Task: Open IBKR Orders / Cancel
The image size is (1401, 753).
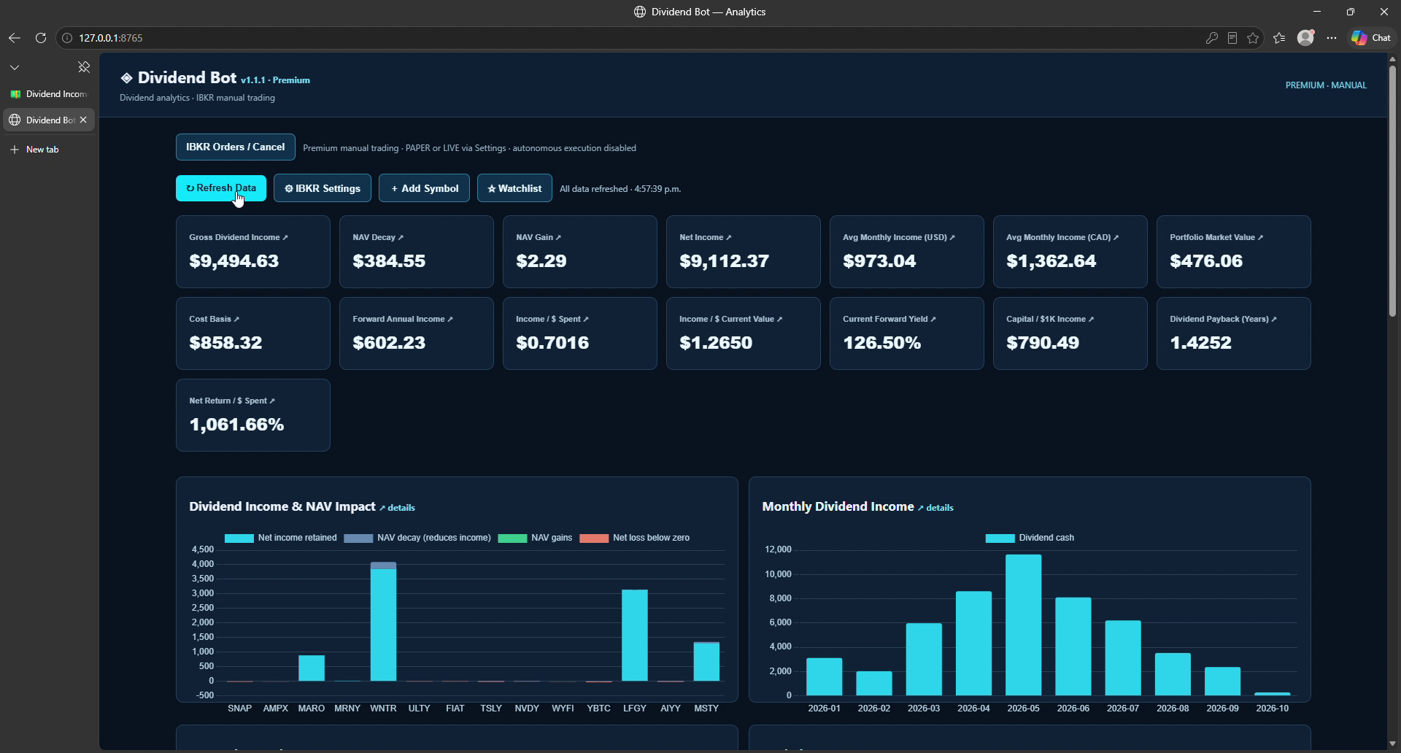Action: [x=235, y=147]
